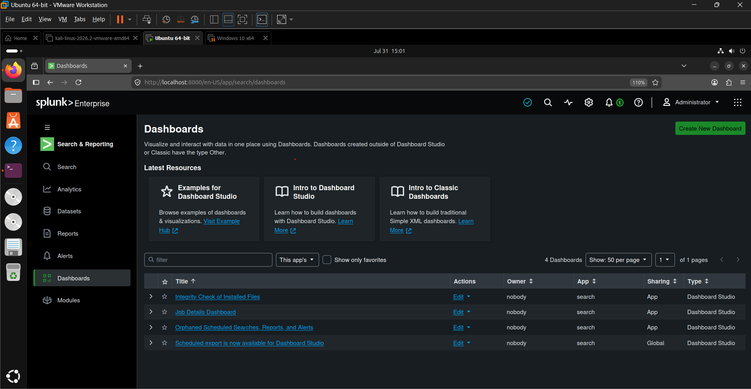751x389 pixels.
Task: Expand Orphaned Scheduled Searches row
Action: pyautogui.click(x=151, y=327)
